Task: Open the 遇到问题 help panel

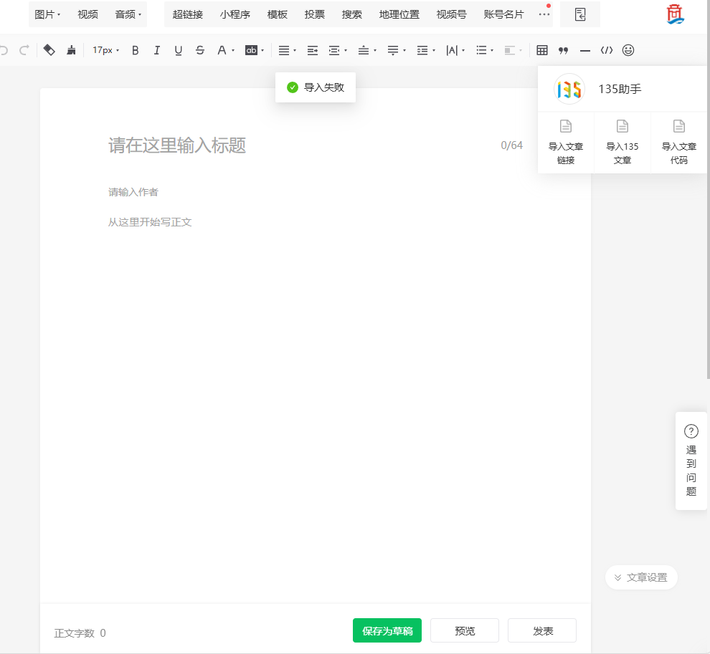Action: (691, 461)
